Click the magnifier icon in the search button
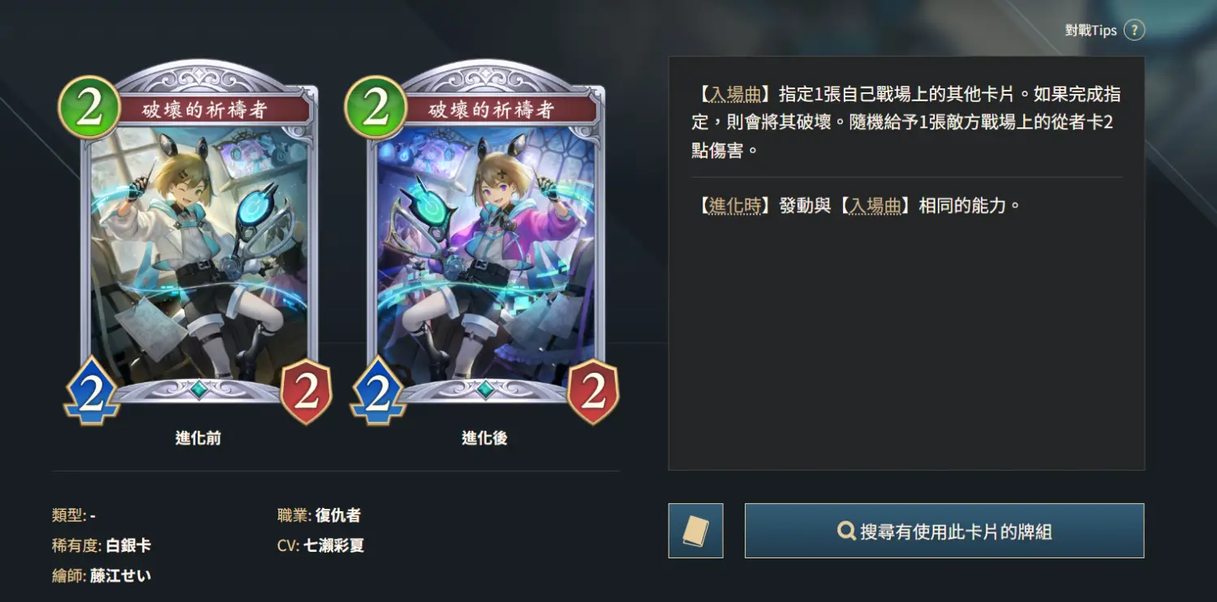The image size is (1217, 602). point(846,532)
